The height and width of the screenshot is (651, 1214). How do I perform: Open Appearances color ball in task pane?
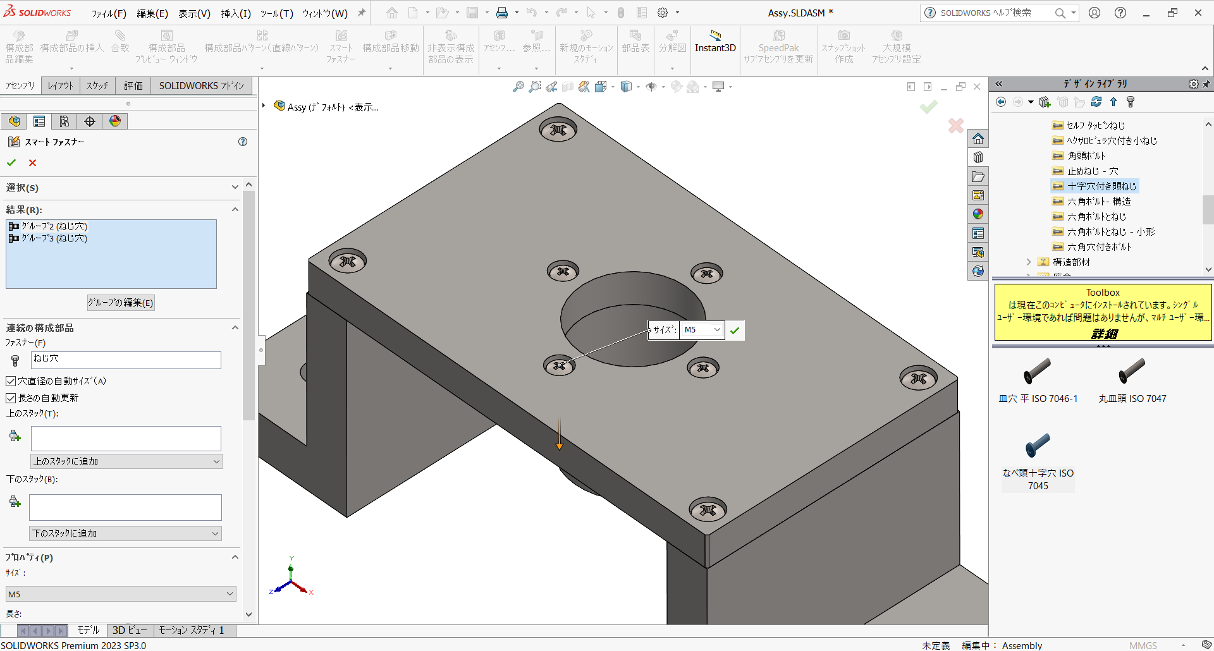tap(978, 214)
